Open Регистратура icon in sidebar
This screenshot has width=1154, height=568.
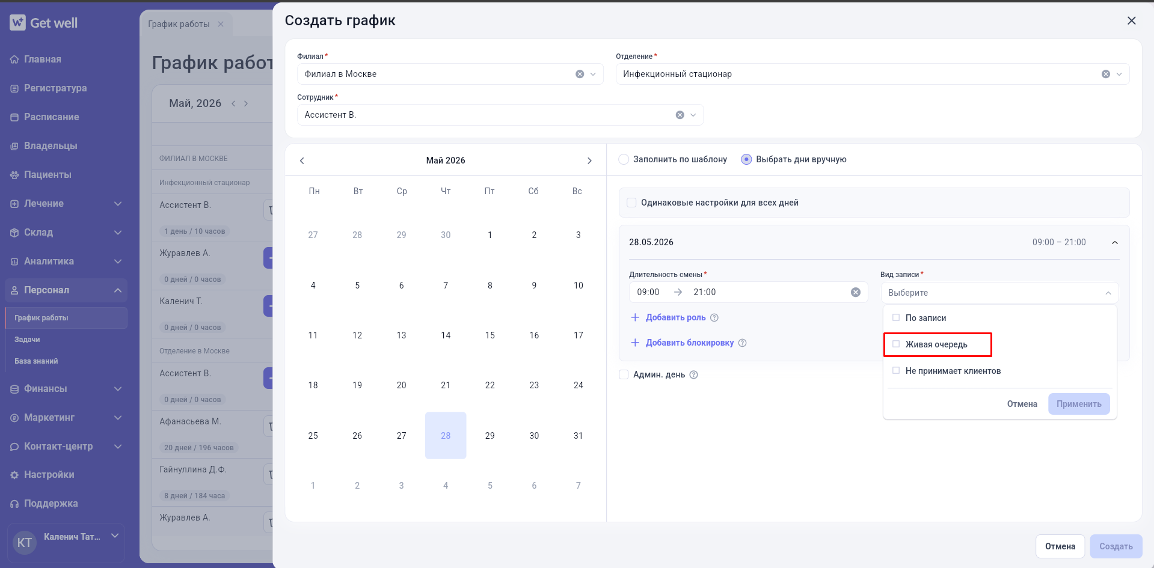[14, 88]
